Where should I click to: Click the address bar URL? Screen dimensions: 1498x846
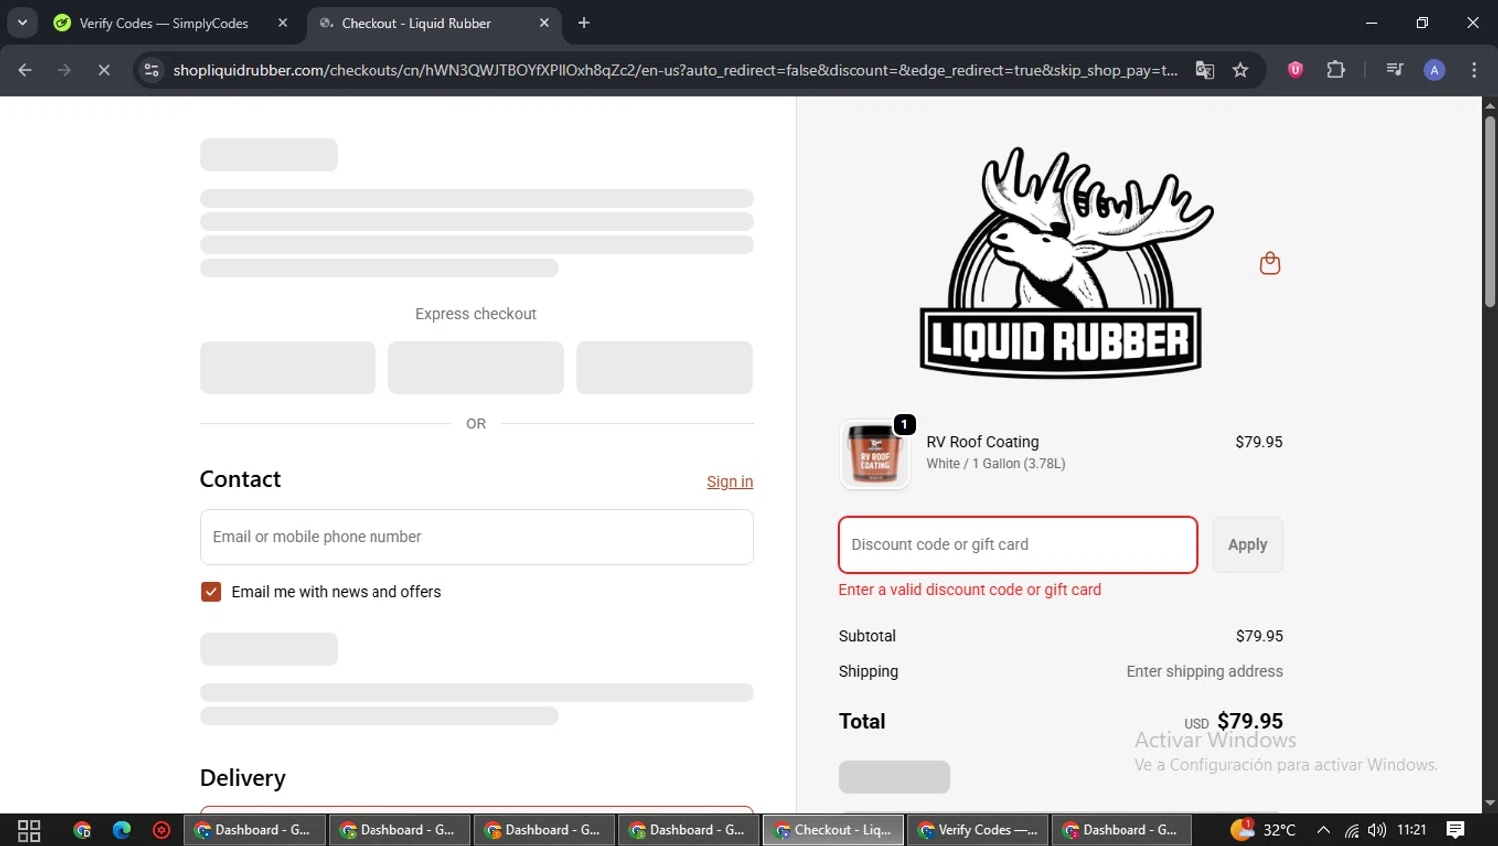pyautogui.click(x=675, y=70)
